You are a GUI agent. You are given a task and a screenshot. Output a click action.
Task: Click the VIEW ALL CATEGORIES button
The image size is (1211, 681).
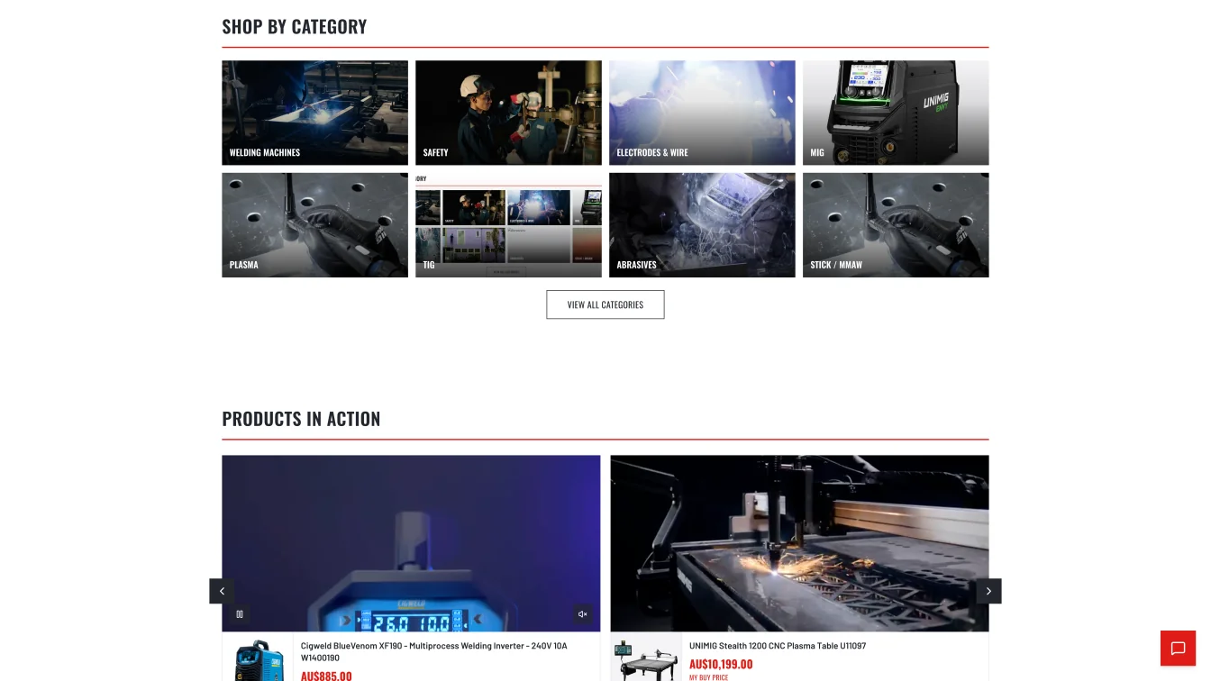pos(605,304)
